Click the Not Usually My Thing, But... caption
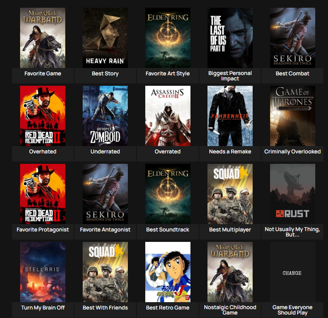328x318 pixels. click(x=292, y=232)
